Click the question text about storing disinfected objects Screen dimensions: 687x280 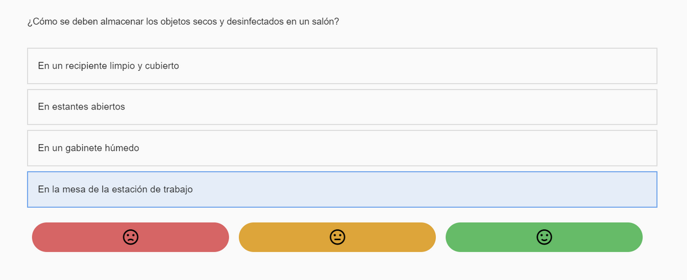(183, 22)
